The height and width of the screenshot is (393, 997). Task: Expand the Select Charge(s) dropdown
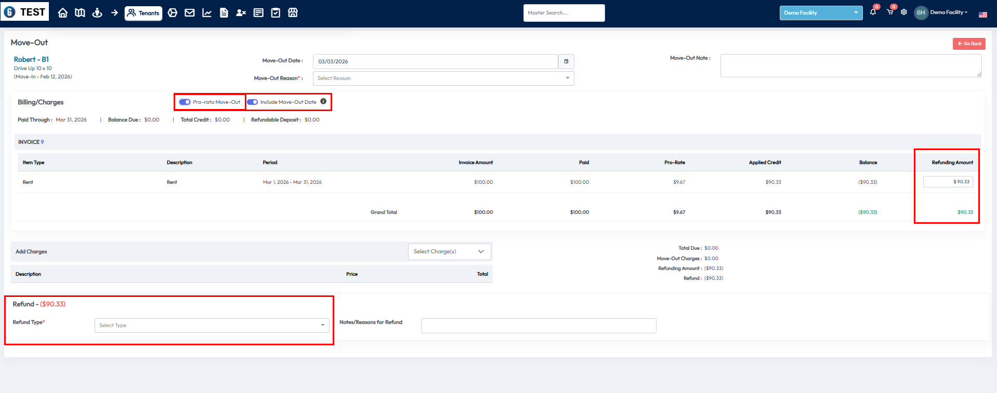tap(449, 252)
